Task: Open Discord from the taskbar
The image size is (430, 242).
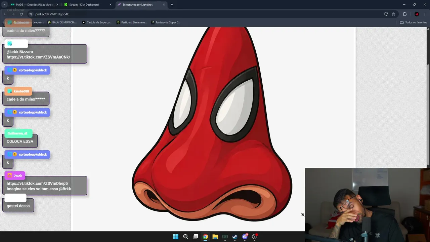Action: [x=245, y=237]
